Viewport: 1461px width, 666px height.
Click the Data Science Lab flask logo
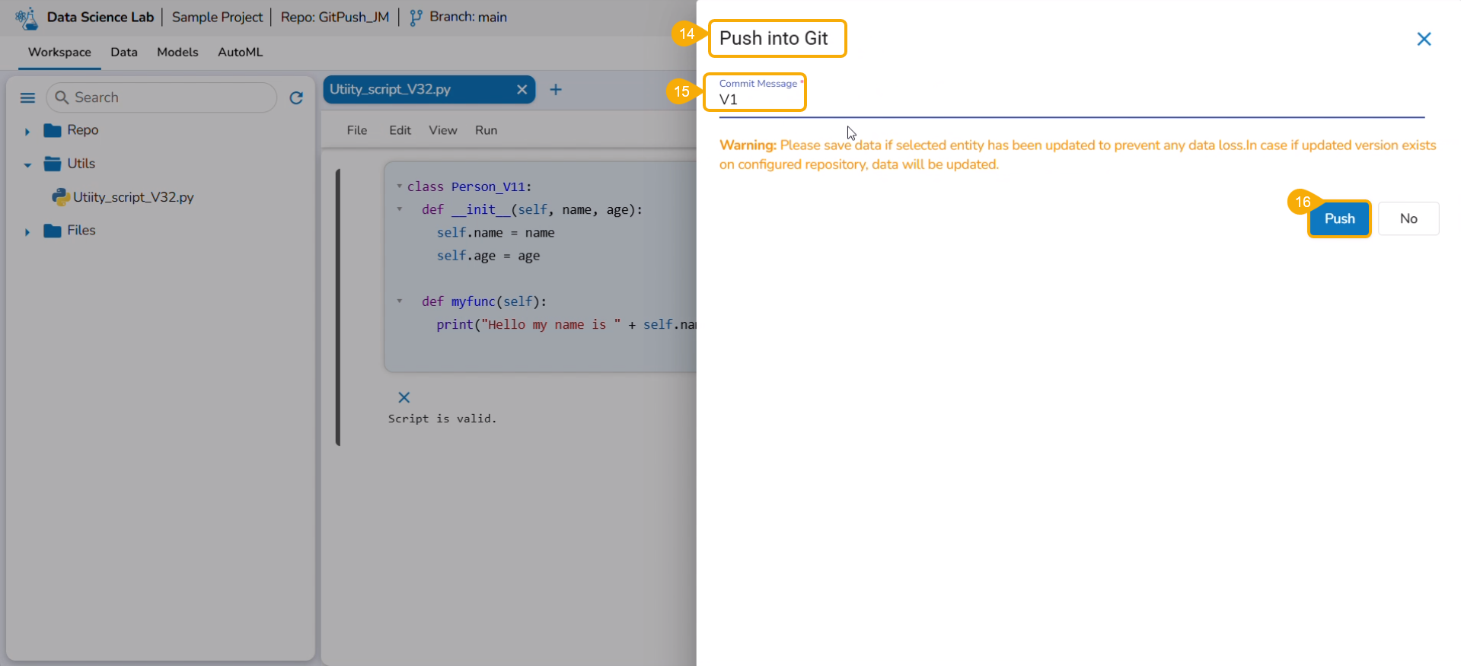(27, 18)
